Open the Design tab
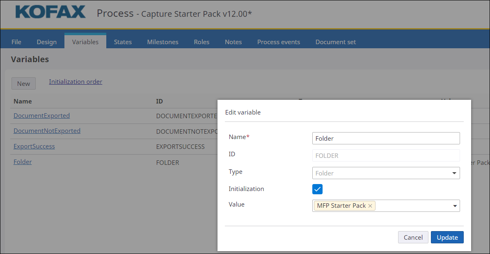This screenshot has width=490, height=254. [47, 42]
